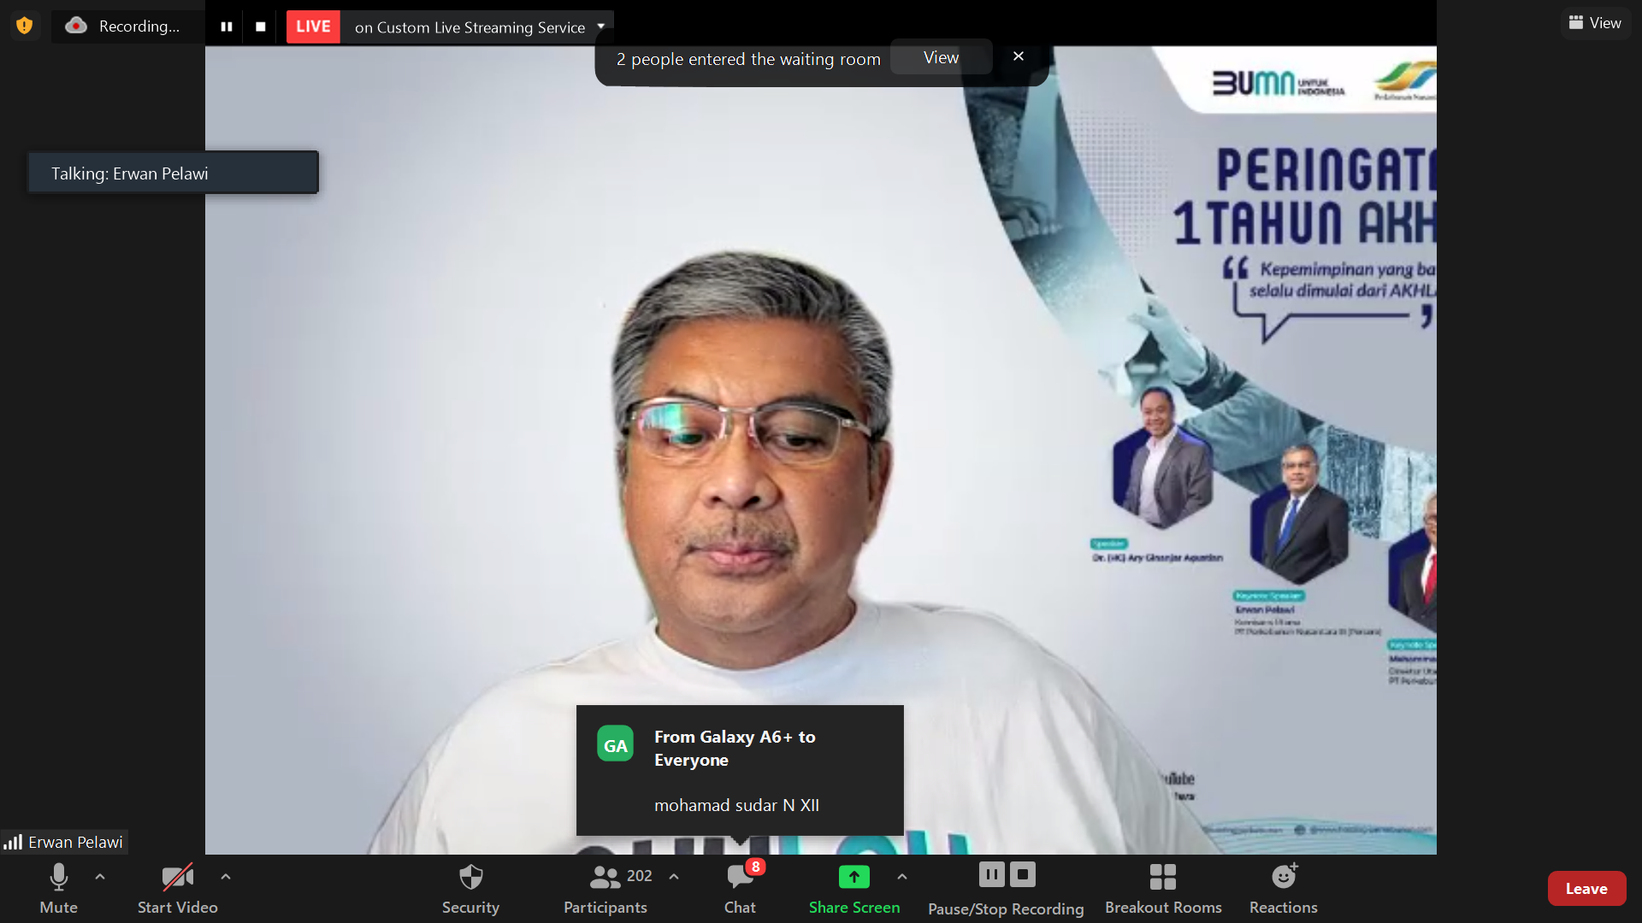Stop the recording from the top bar
The height and width of the screenshot is (923, 1642).
tap(261, 26)
